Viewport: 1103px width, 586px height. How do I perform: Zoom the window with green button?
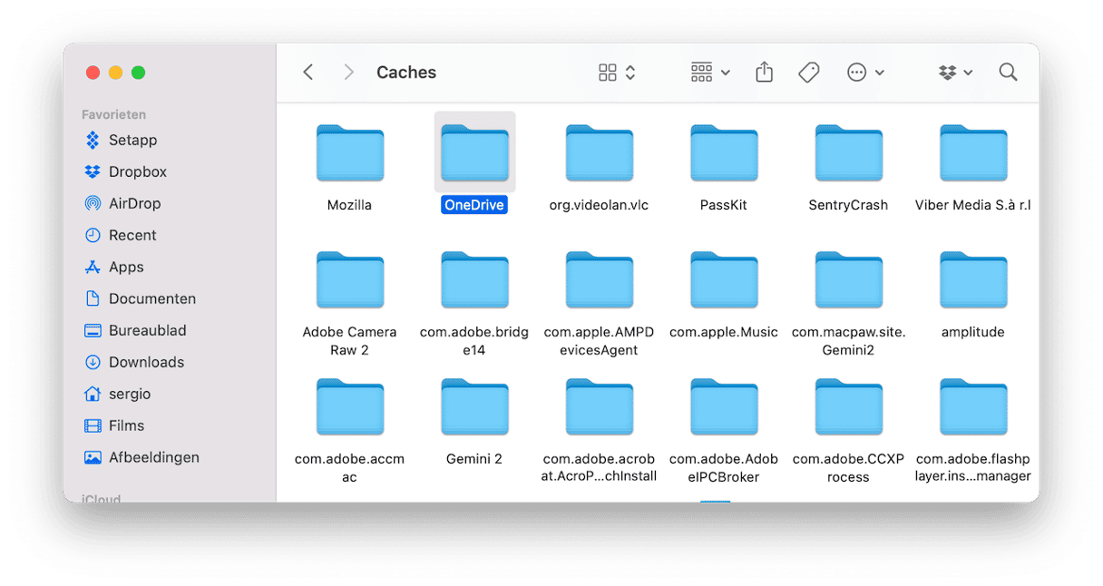[x=138, y=73]
